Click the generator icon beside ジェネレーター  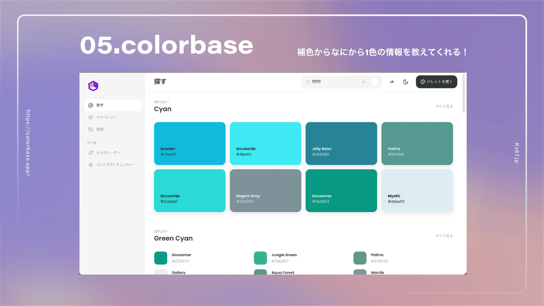(91, 153)
